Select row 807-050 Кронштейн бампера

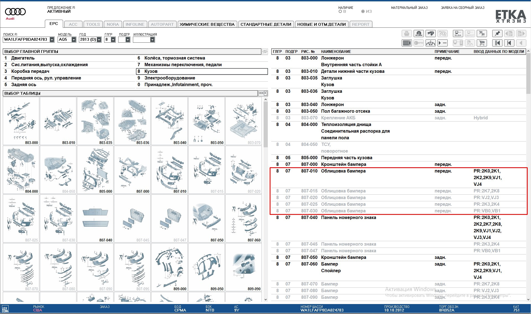point(398,258)
